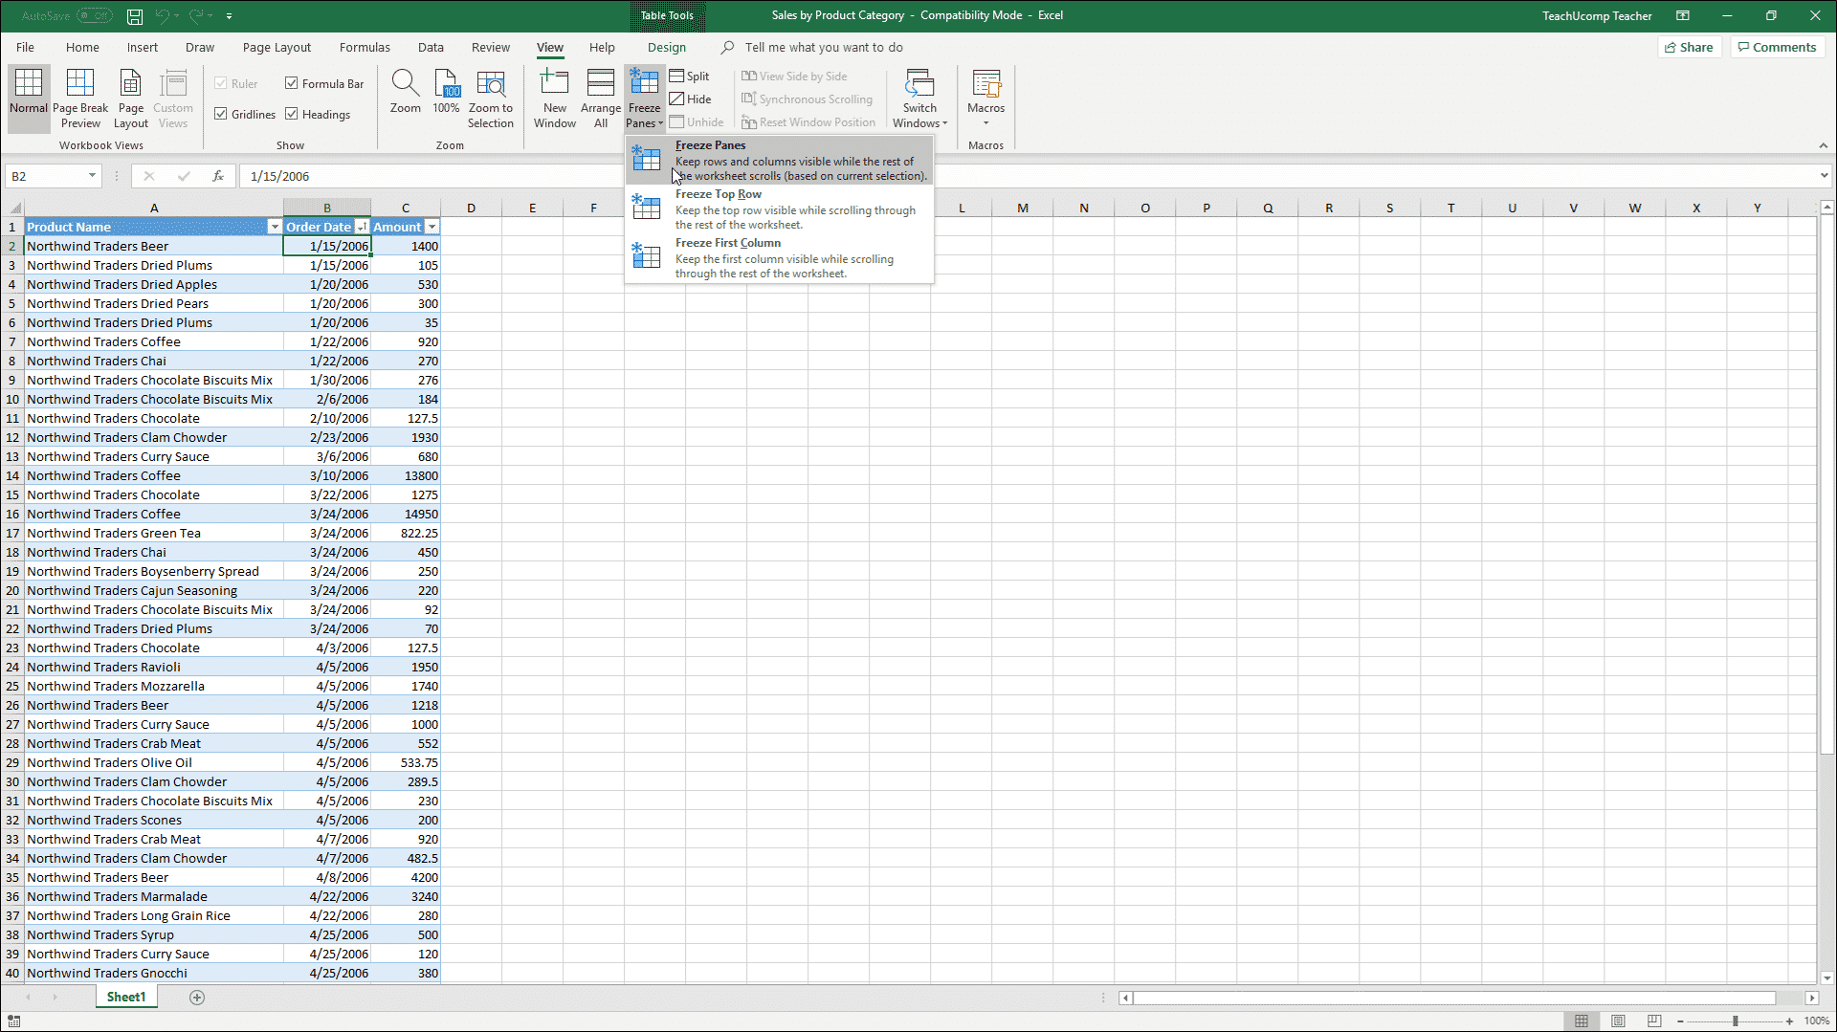The width and height of the screenshot is (1837, 1032).
Task: Open the Product Name filter dropdown
Action: click(x=275, y=227)
